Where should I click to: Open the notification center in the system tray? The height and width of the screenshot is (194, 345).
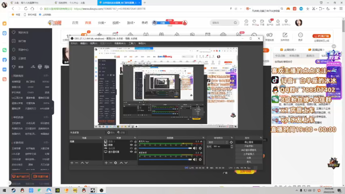(339, 191)
